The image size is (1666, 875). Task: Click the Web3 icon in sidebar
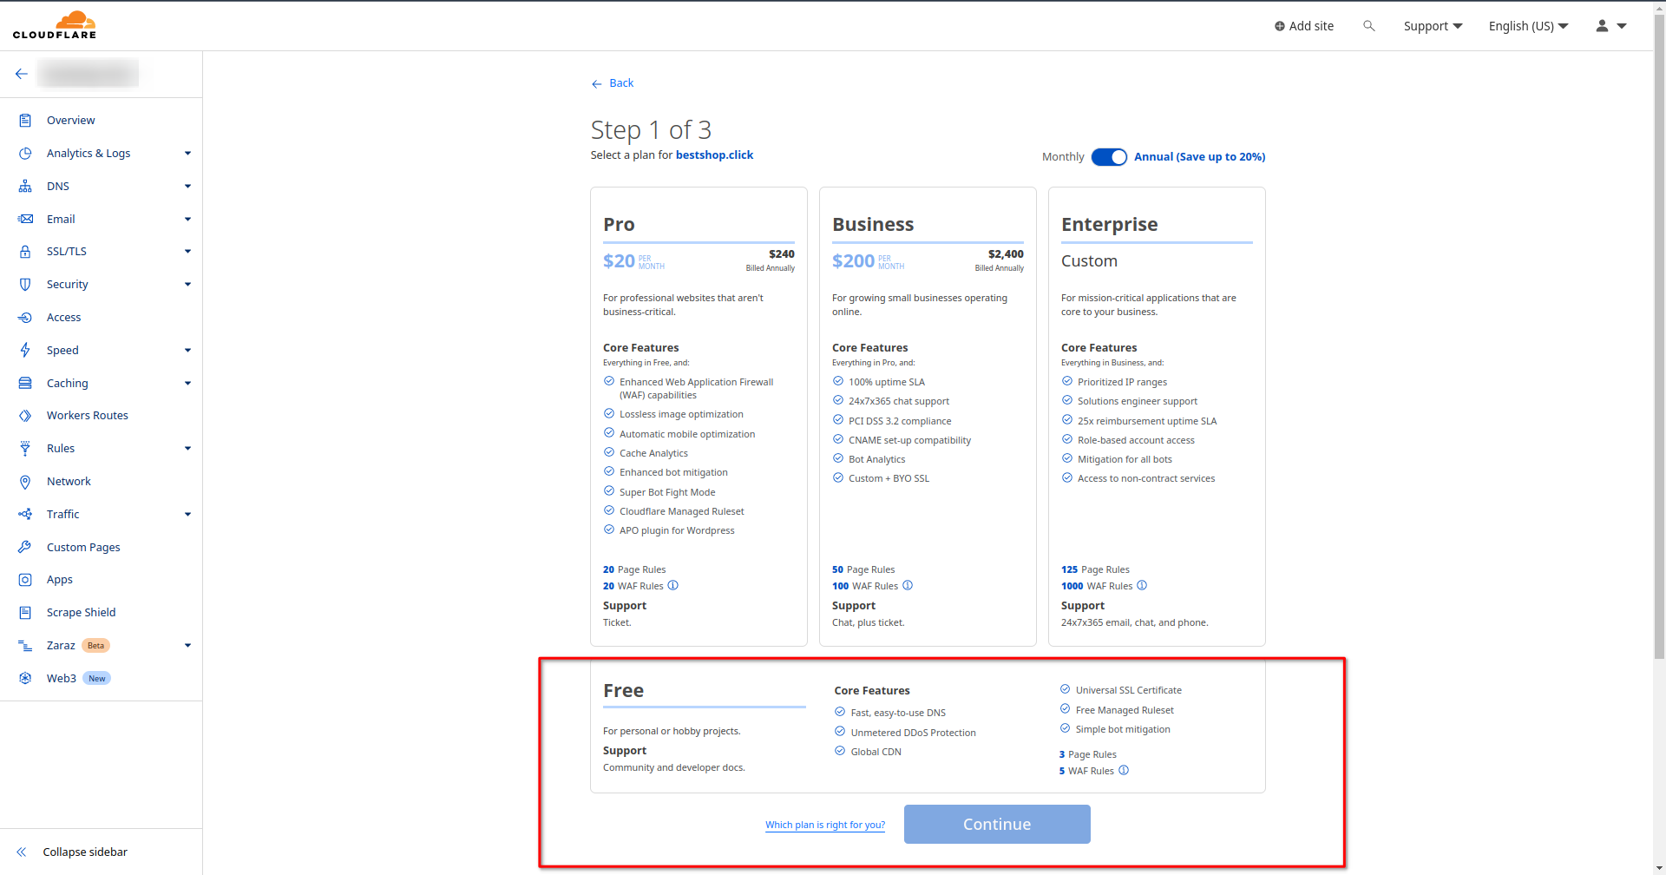pos(25,679)
